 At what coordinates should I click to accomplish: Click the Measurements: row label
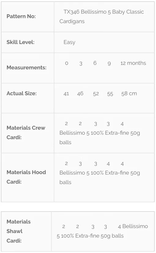tap(27, 67)
